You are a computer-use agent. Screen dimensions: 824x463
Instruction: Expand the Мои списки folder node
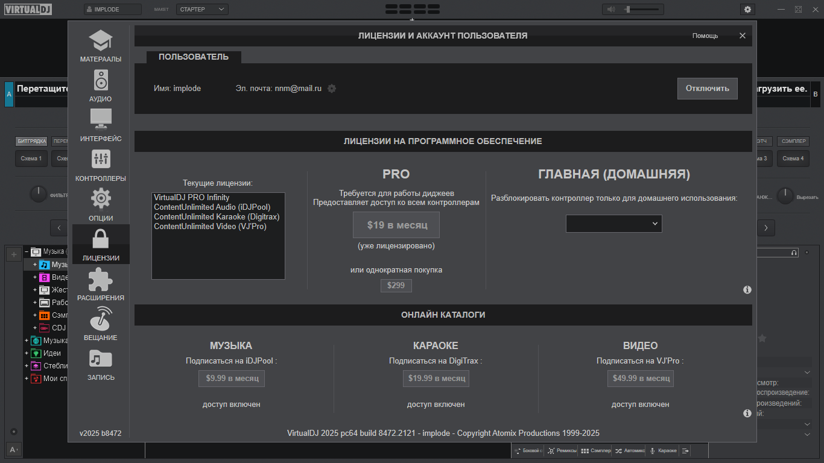click(x=27, y=379)
